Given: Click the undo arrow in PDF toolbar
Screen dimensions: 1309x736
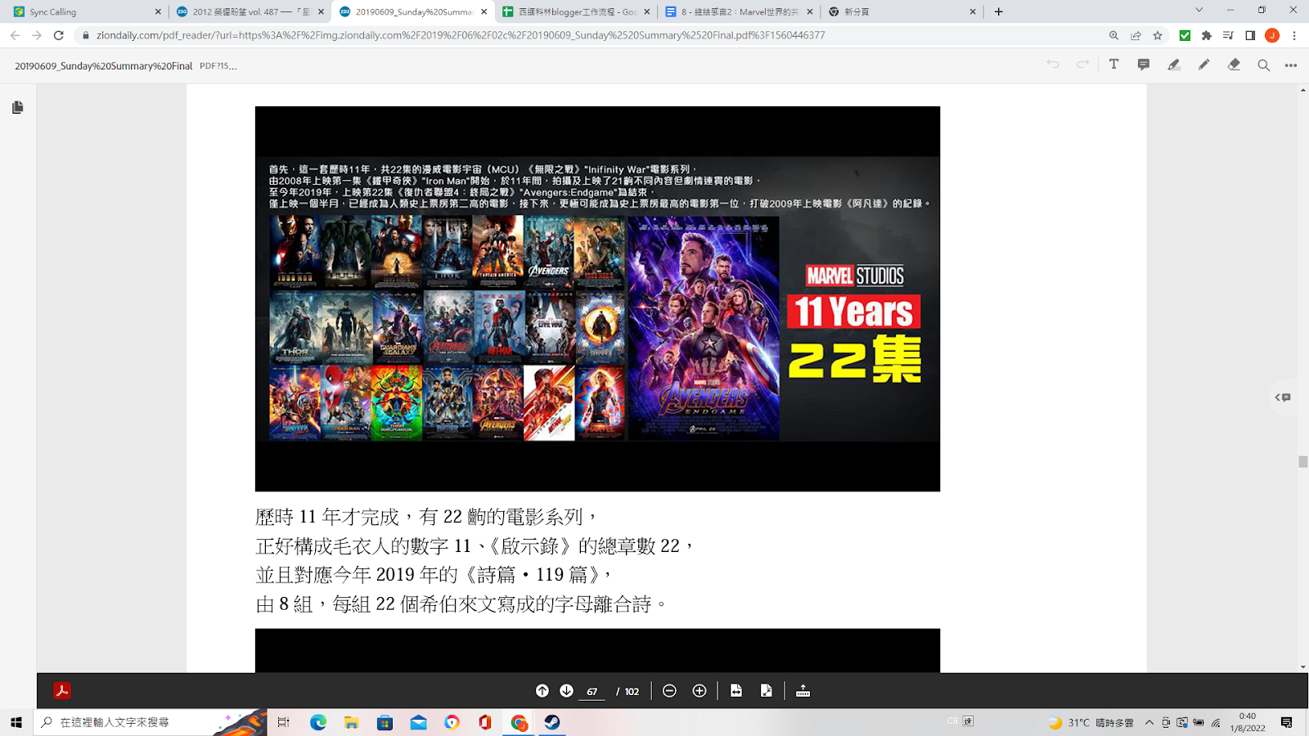Looking at the screenshot, I should point(1053,65).
